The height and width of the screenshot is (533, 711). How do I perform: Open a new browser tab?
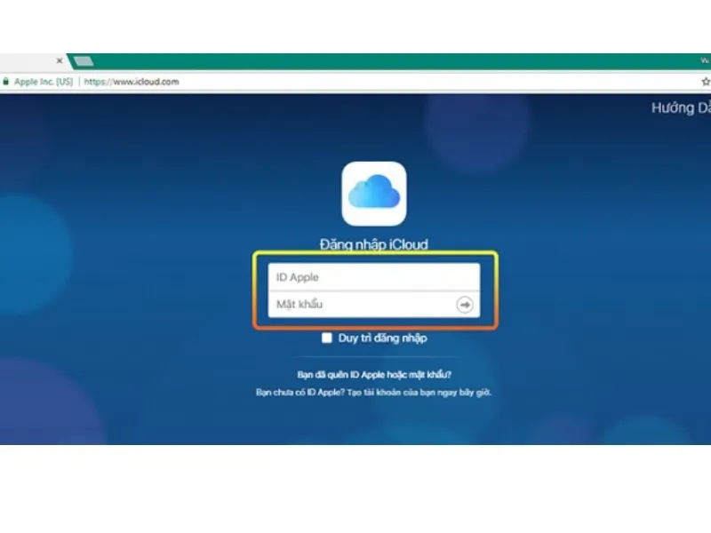point(84,60)
